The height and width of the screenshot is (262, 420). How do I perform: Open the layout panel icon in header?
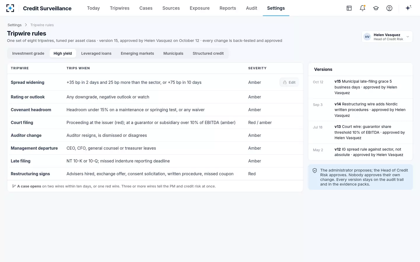pyautogui.click(x=349, y=8)
